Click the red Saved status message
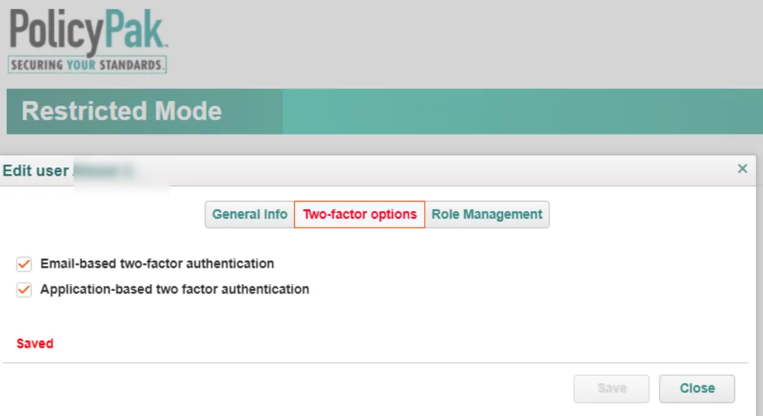 (35, 344)
